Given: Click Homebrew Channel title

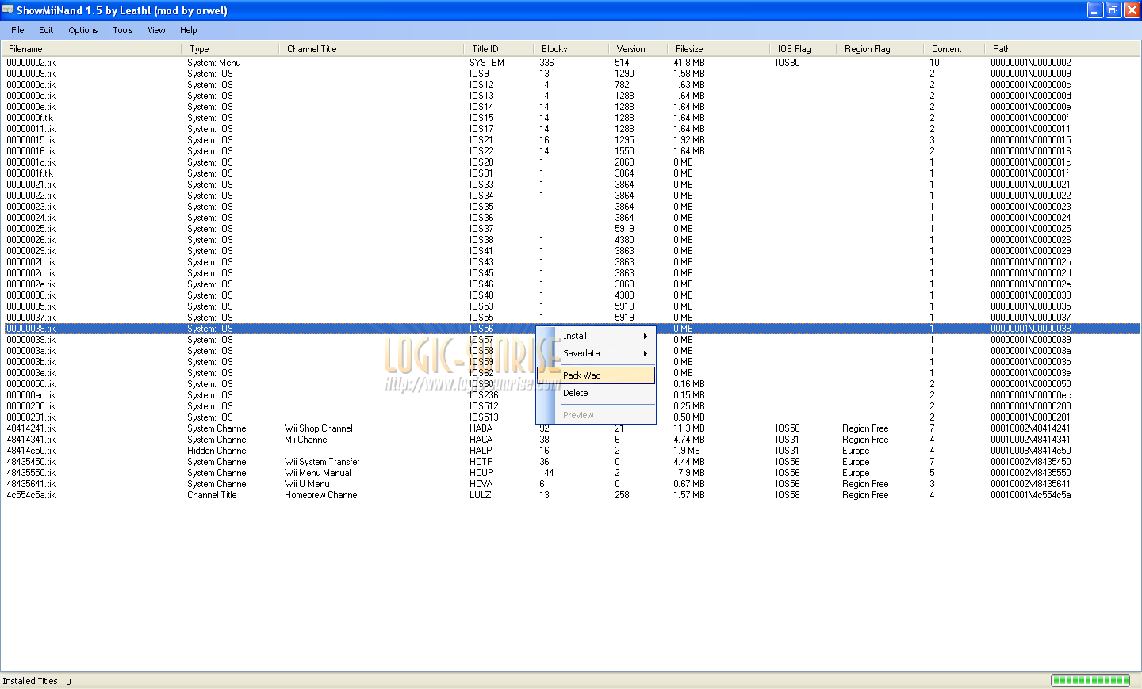Looking at the screenshot, I should (x=322, y=495).
